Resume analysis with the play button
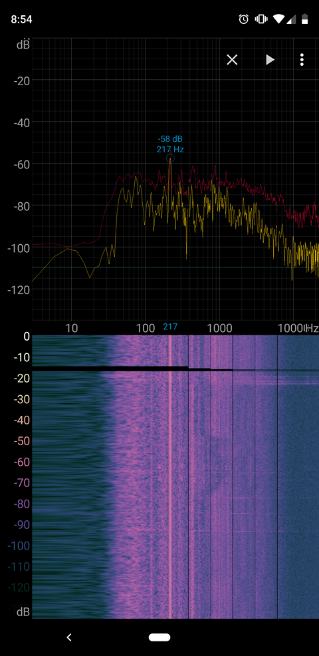 point(270,60)
